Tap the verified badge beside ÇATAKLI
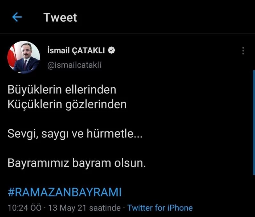 (112, 50)
